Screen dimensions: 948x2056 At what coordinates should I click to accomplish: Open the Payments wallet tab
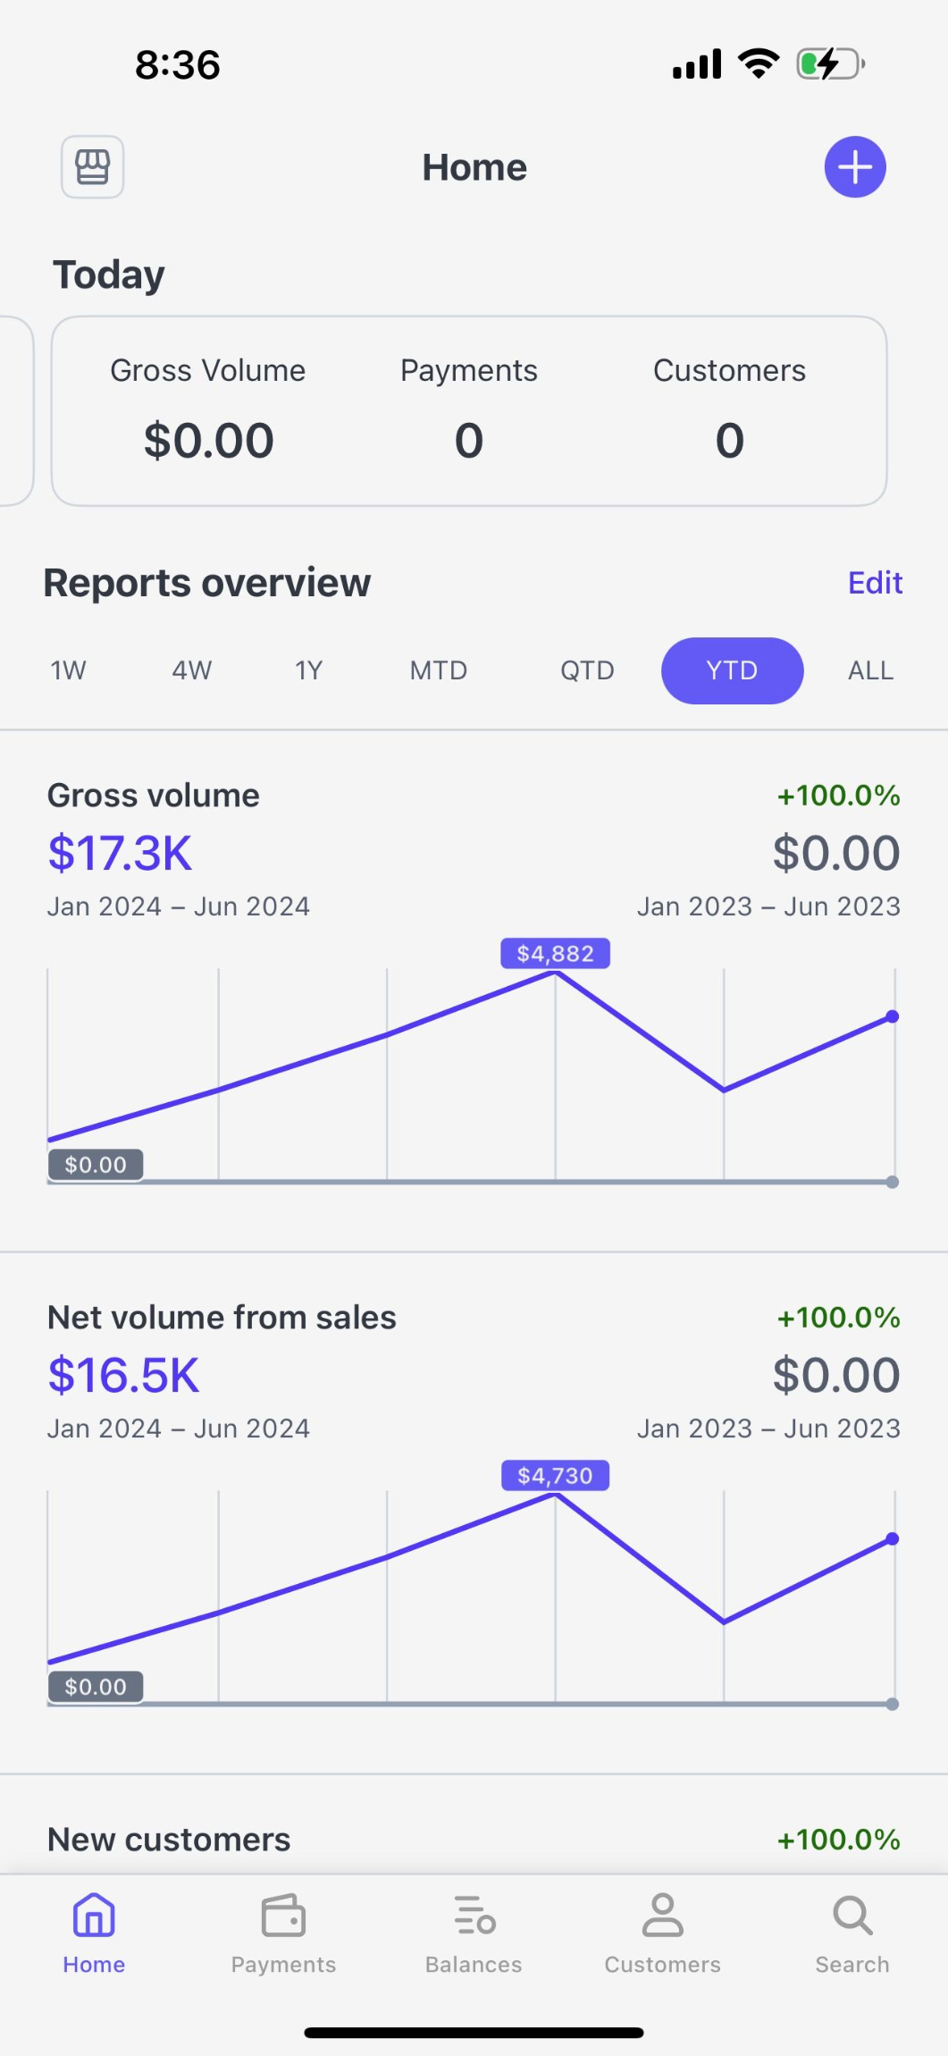283,1934
